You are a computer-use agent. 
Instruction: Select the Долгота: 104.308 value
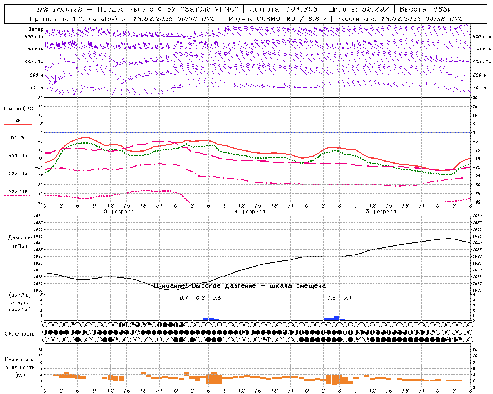click(283, 9)
